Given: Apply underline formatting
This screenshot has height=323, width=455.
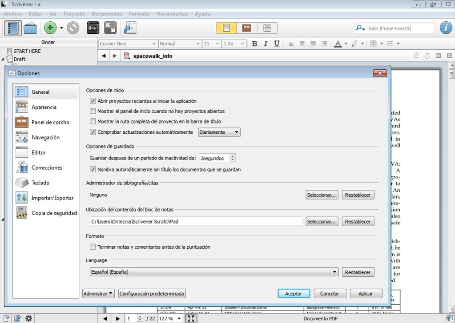Looking at the screenshot, I should [277, 44].
